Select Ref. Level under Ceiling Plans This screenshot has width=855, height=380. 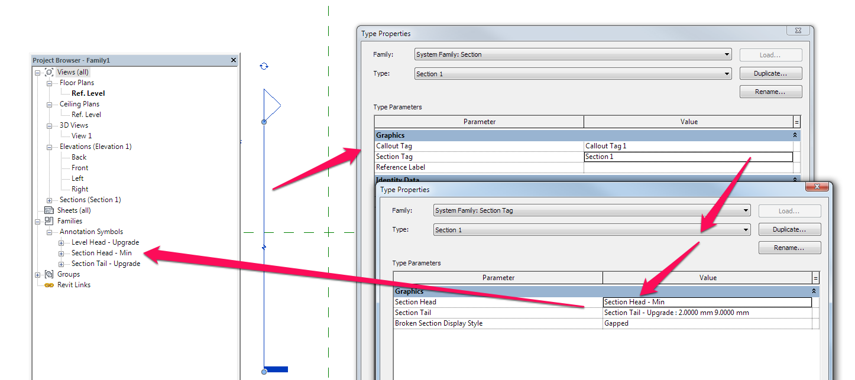click(x=86, y=115)
